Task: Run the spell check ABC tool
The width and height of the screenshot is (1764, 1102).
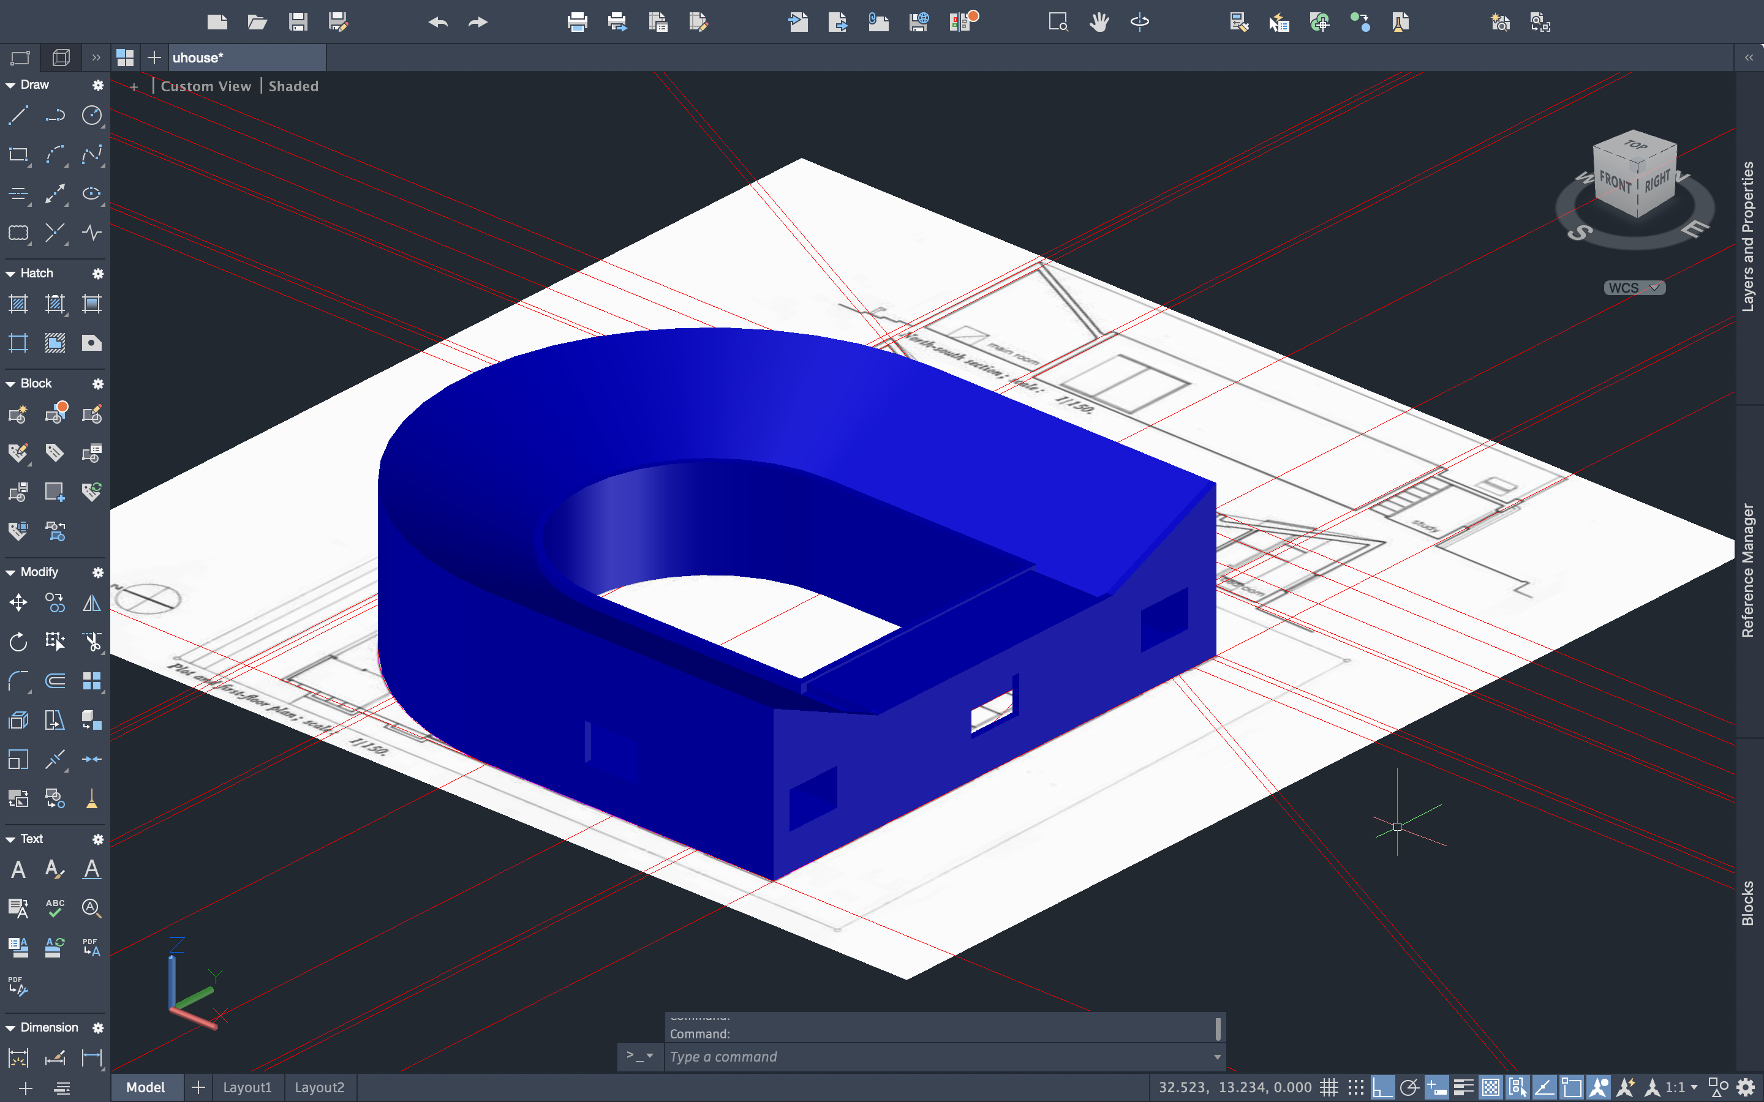Action: (55, 908)
